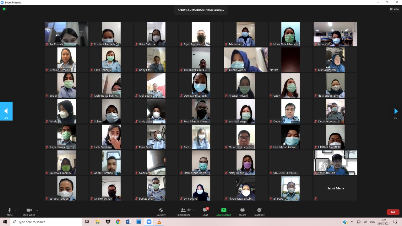Expand audio options arrow beside Mute

coord(16,210)
